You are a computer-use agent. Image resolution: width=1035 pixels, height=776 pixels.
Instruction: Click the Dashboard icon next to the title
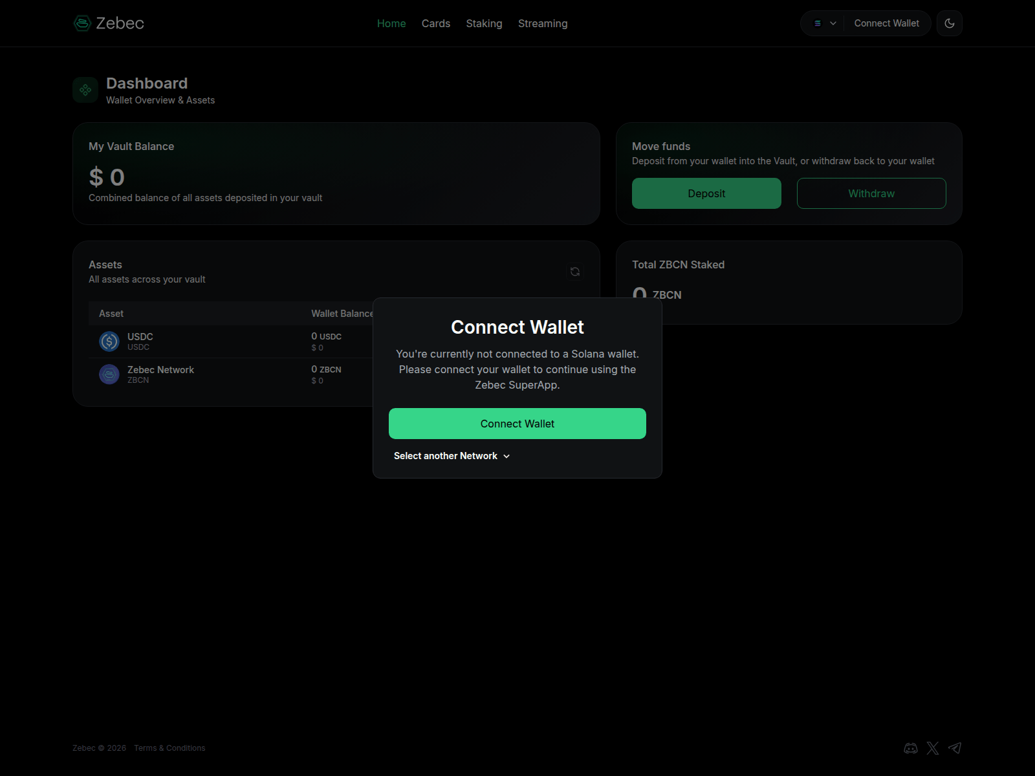[x=85, y=89]
